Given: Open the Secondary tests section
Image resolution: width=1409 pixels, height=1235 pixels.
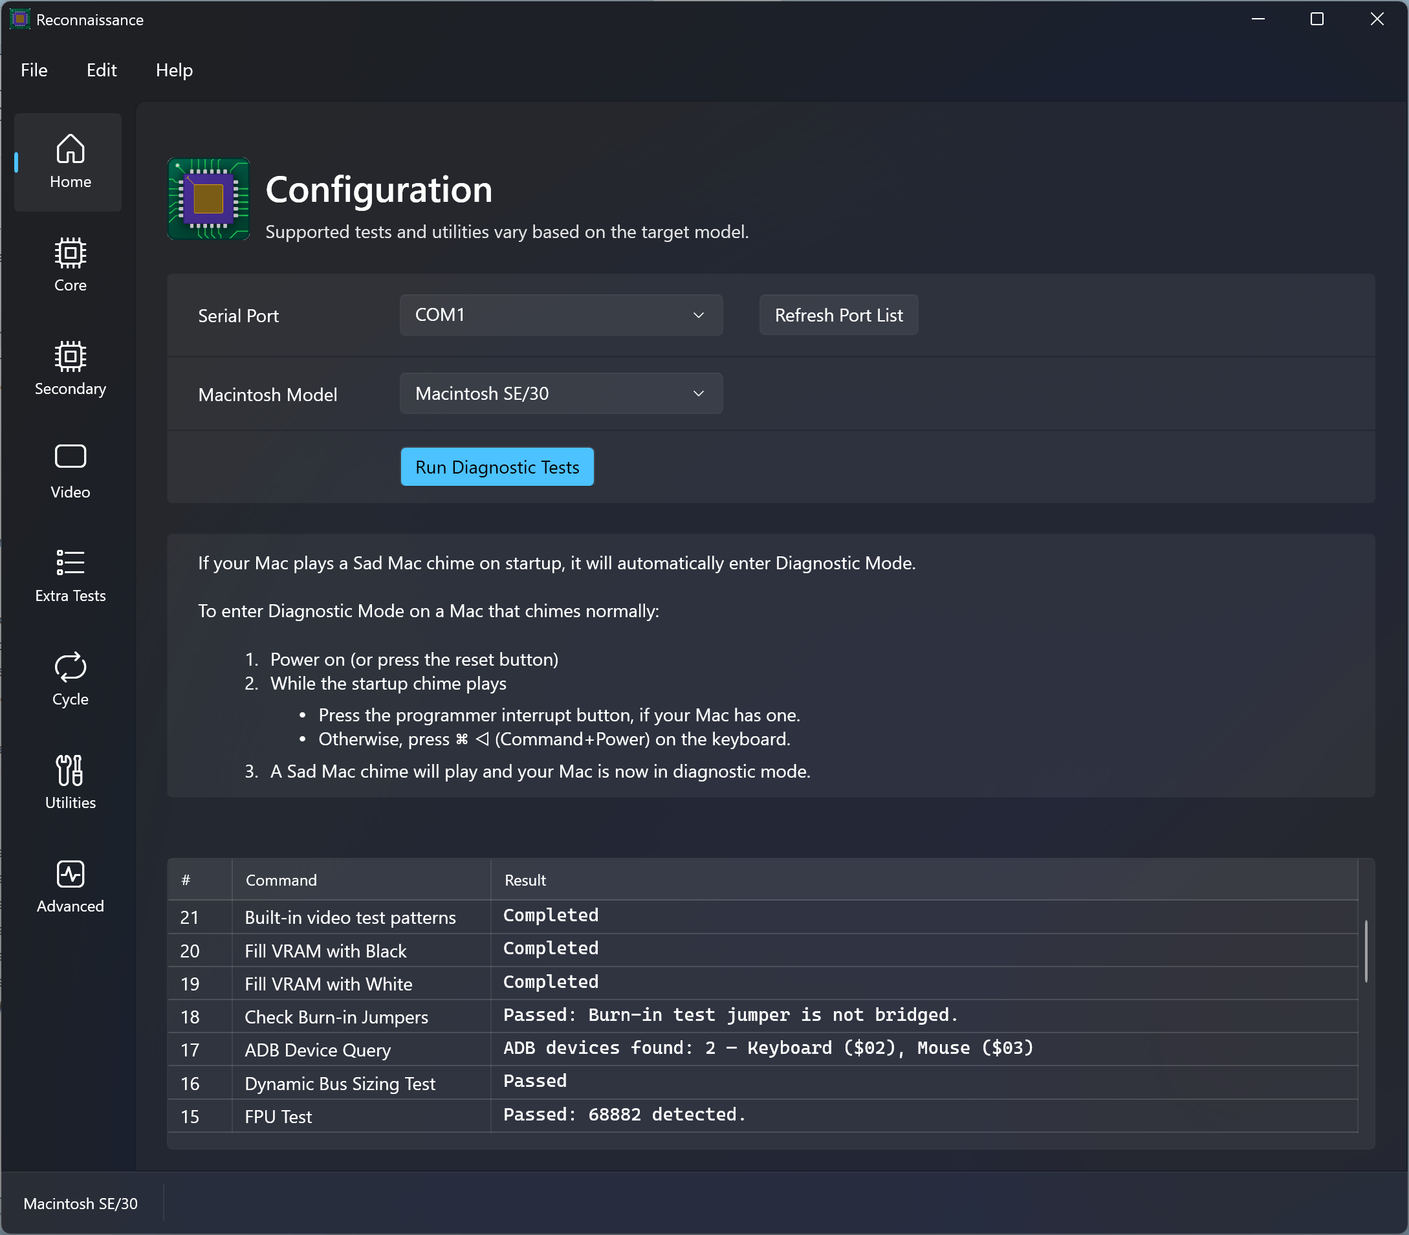Looking at the screenshot, I should tap(70, 369).
